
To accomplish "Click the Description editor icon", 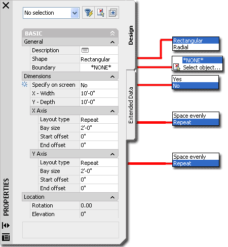I will [x=85, y=50].
